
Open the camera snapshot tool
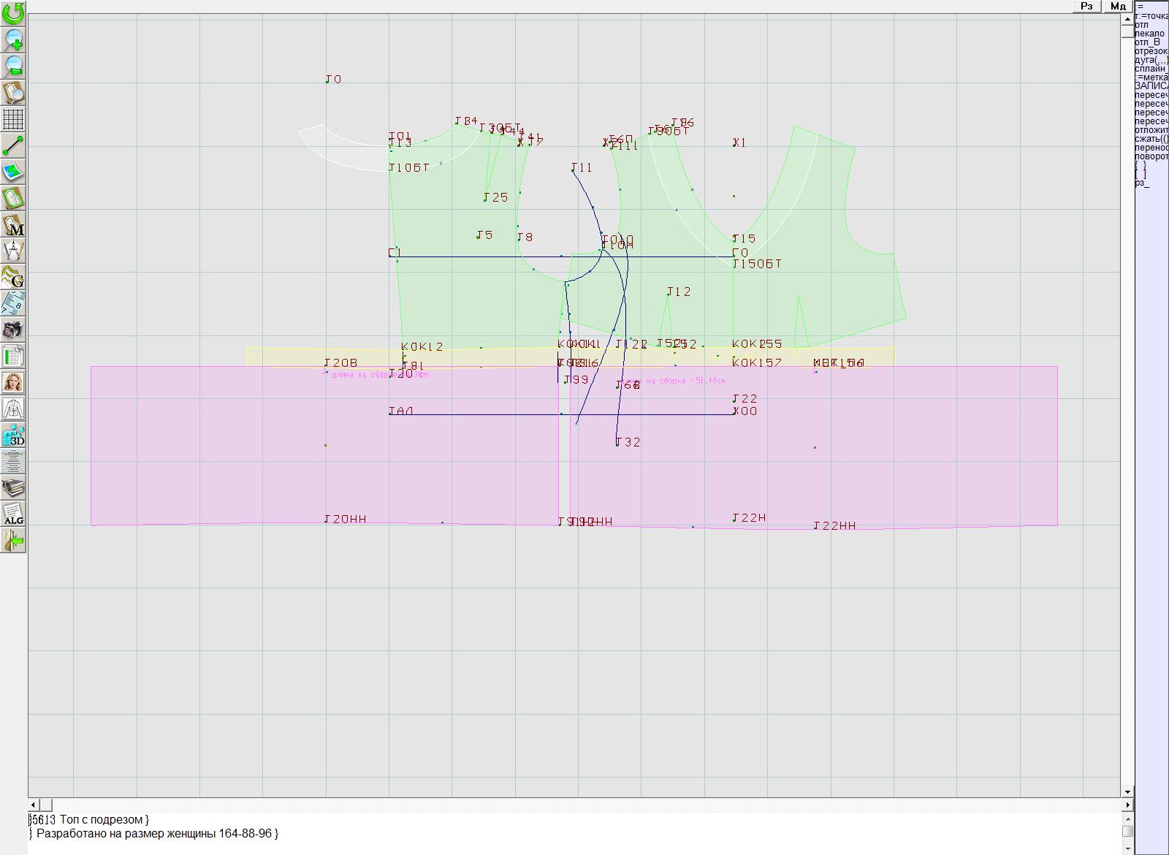(x=13, y=330)
